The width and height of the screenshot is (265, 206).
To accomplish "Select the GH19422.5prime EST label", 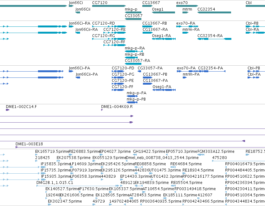I will [x=149, y=152].
